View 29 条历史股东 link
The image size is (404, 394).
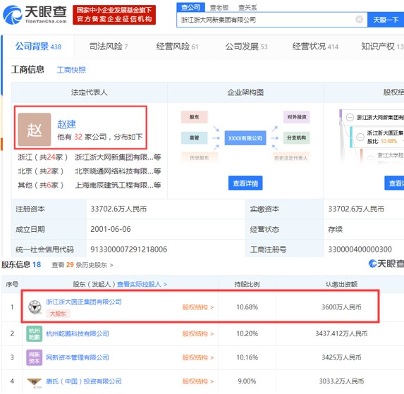pyautogui.click(x=82, y=265)
